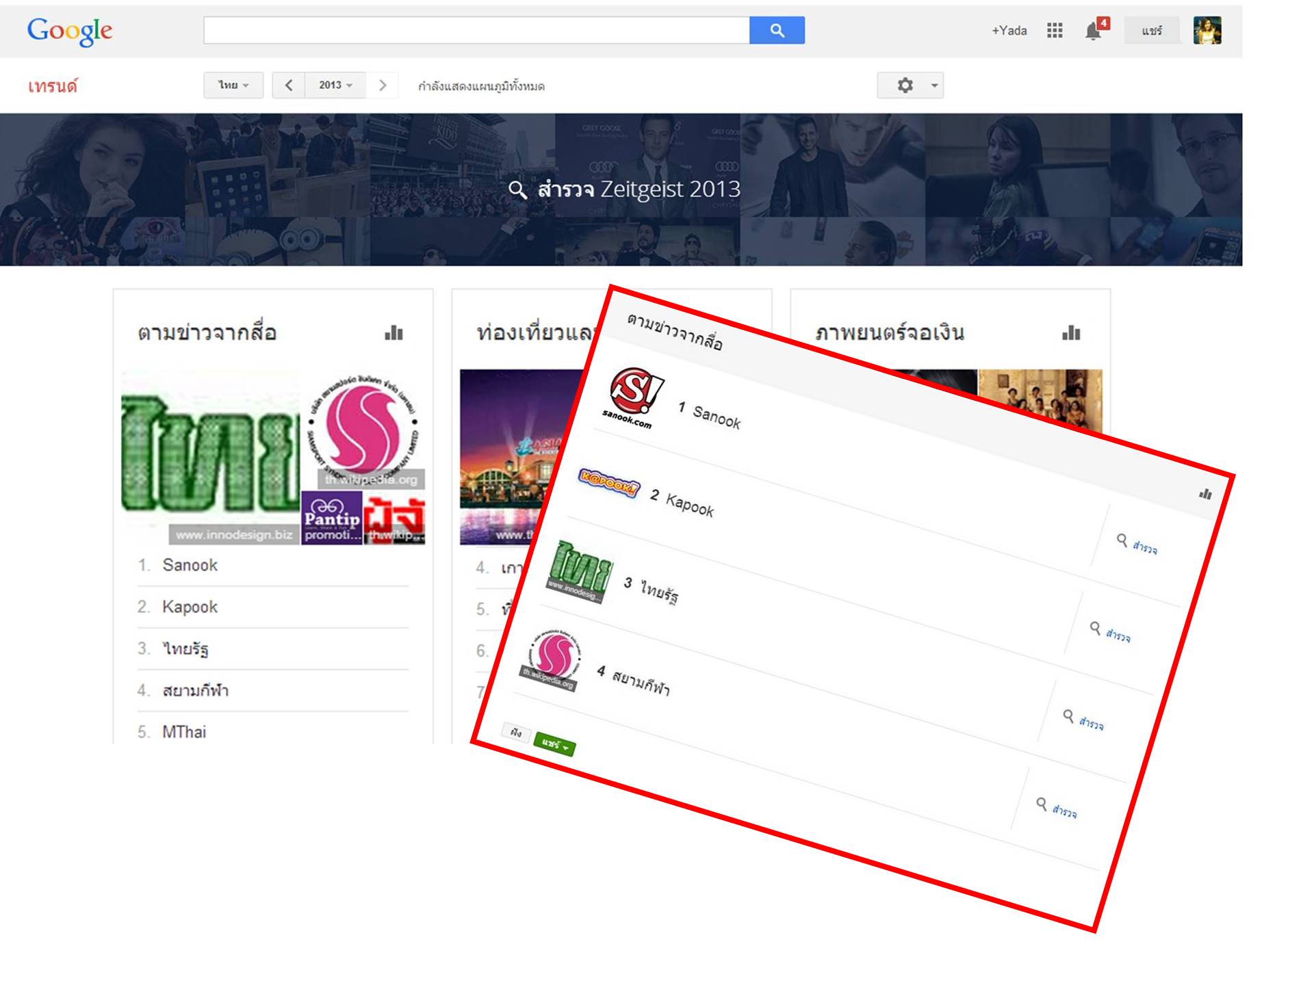The height and width of the screenshot is (985, 1314).
Task: Click the purple Pantip thumbnail
Action: click(331, 518)
